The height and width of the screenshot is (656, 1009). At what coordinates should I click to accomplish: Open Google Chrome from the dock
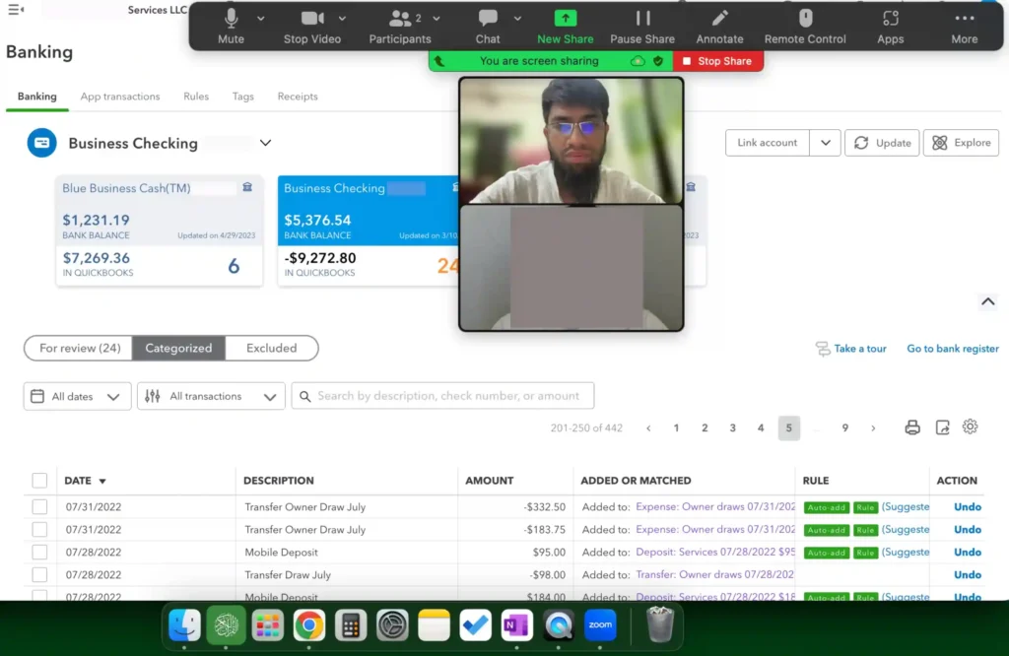(308, 625)
